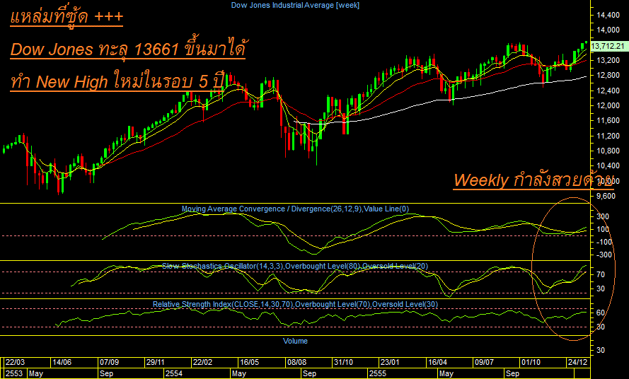Image resolution: width=629 pixels, height=379 pixels.
Task: Select the 9,600 price axis label
Action: click(x=606, y=196)
